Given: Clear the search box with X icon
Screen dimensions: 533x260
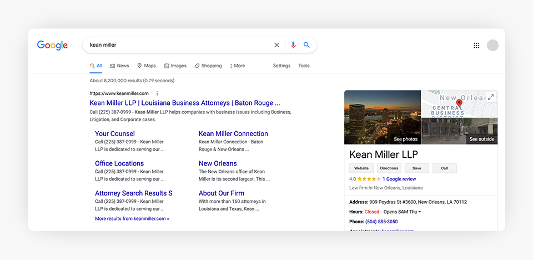Looking at the screenshot, I should point(276,45).
